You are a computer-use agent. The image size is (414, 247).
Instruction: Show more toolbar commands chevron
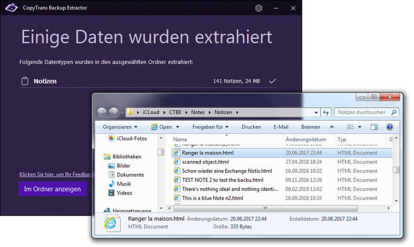point(332,127)
